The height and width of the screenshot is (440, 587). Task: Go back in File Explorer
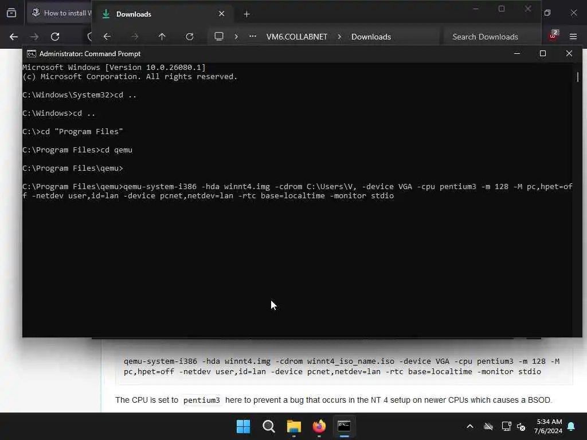click(107, 37)
